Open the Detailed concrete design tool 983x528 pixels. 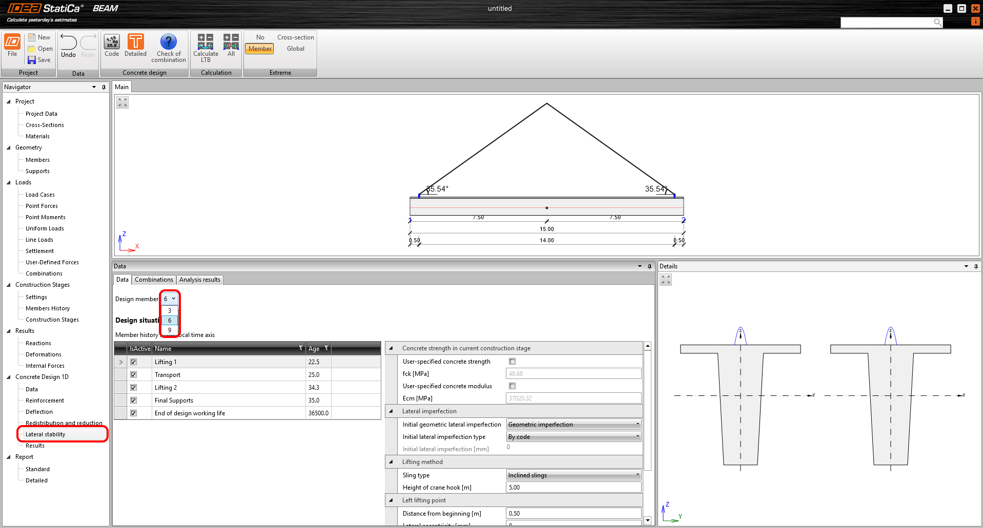pyautogui.click(x=135, y=42)
